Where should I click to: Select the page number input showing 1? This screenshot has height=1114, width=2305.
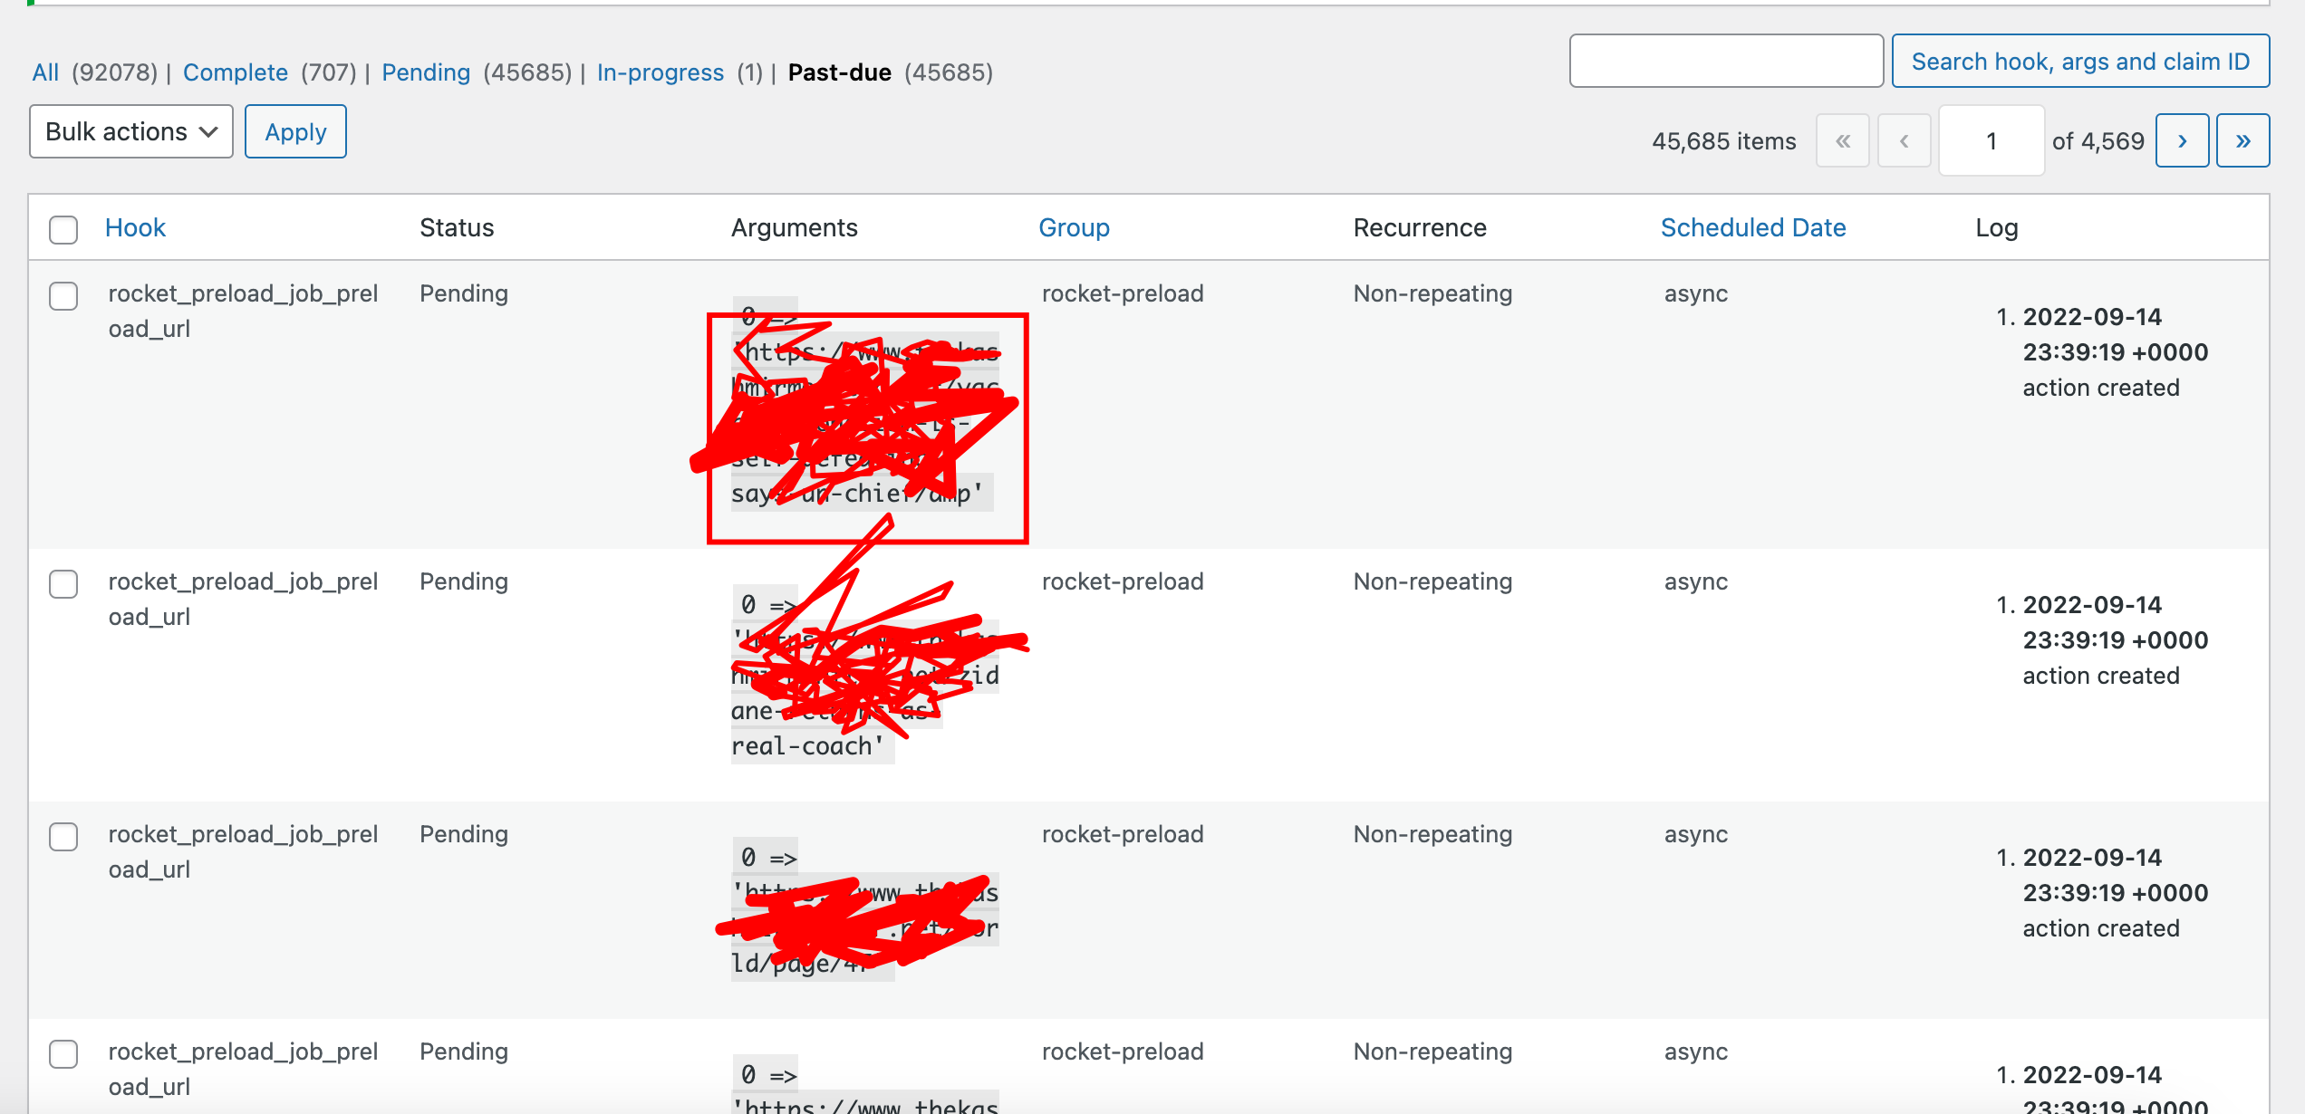coord(1992,140)
